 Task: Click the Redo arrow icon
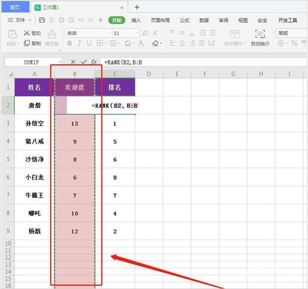(91, 20)
